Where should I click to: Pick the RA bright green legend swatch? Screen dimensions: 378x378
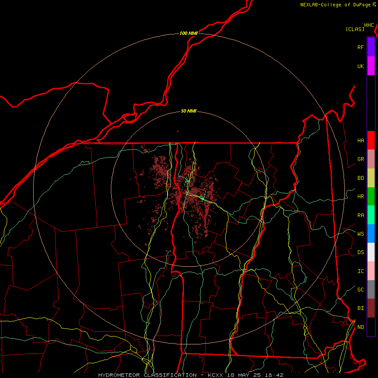[x=371, y=215]
